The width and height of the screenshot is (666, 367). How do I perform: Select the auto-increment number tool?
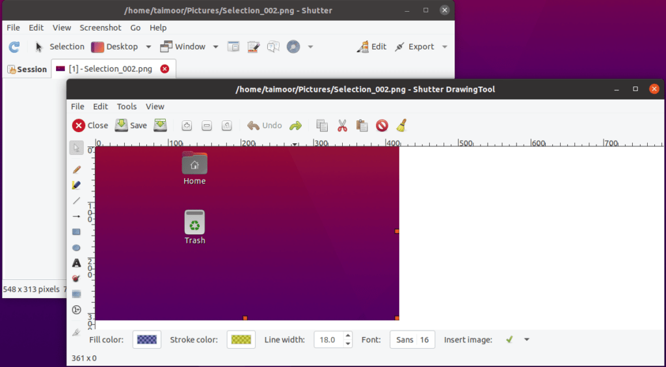76,310
